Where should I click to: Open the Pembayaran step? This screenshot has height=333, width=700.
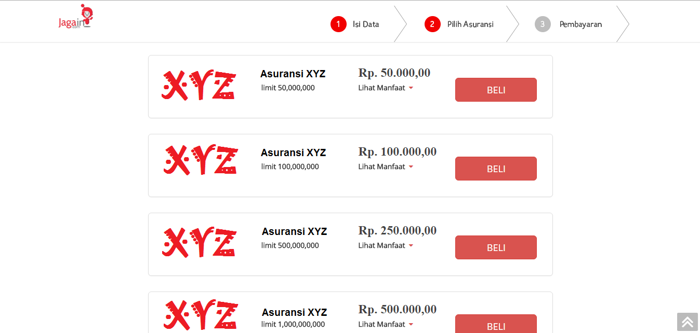pos(580,24)
